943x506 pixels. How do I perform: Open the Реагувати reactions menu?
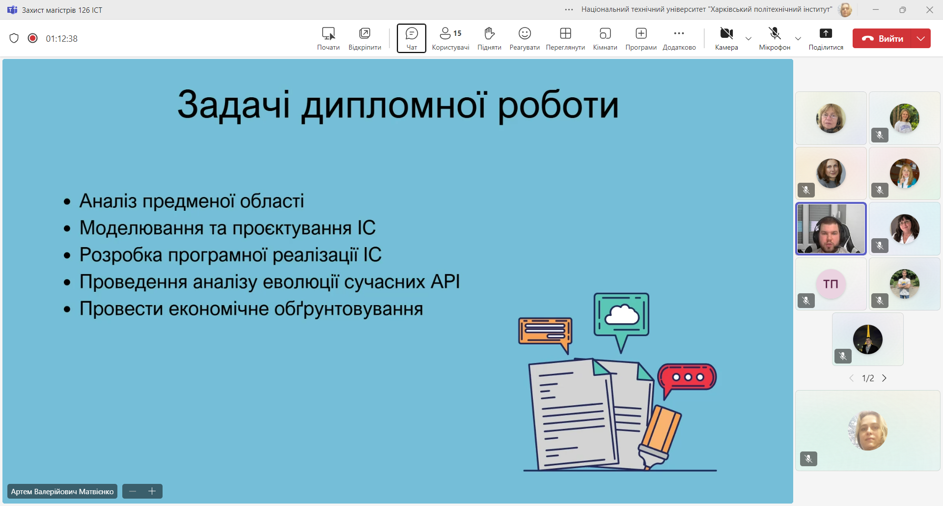pos(525,38)
